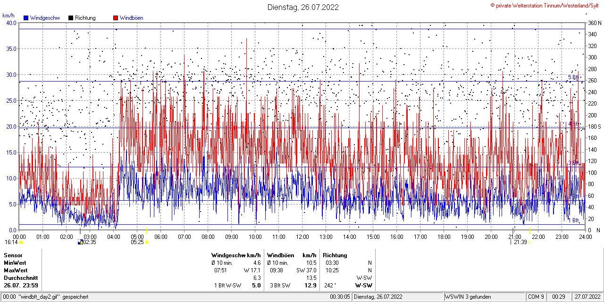This screenshot has width=604, height=302.
Task: Click the 00:29 status bar field
Action: coord(559,297)
